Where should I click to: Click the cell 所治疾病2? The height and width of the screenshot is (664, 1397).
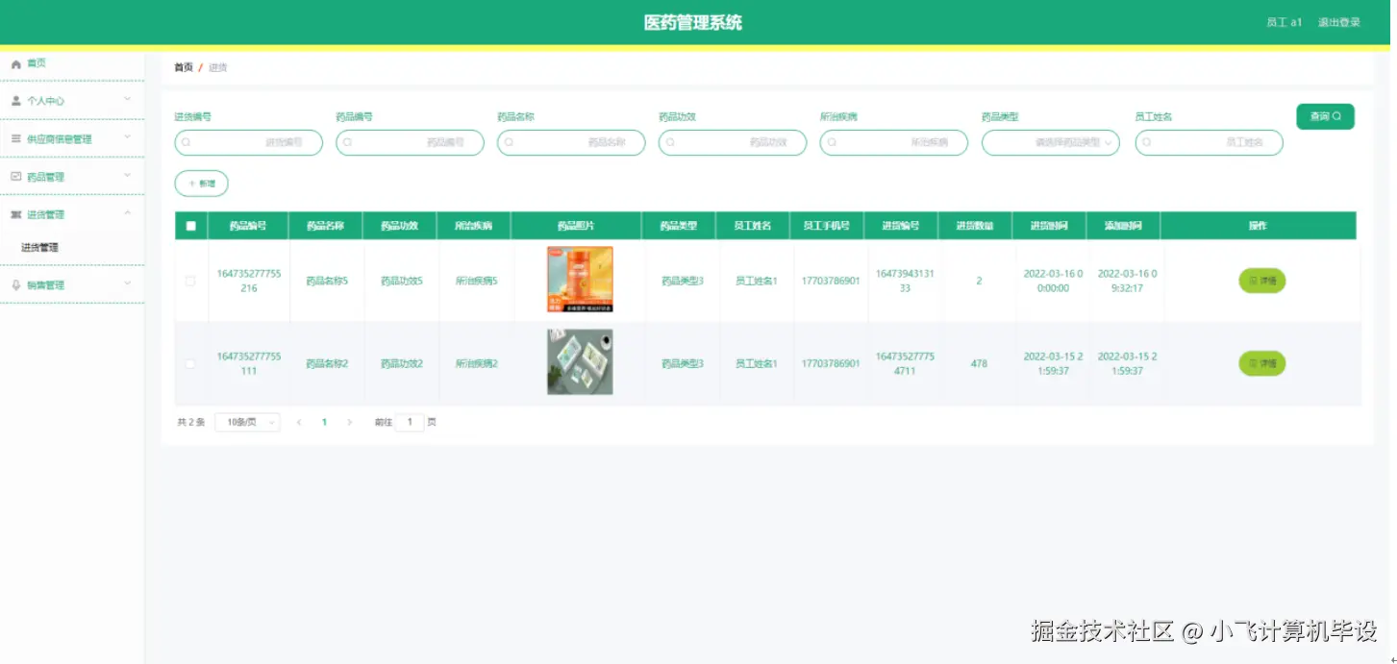[476, 364]
